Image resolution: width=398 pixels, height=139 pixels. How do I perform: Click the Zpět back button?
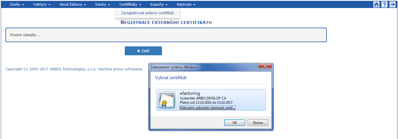coord(143,51)
